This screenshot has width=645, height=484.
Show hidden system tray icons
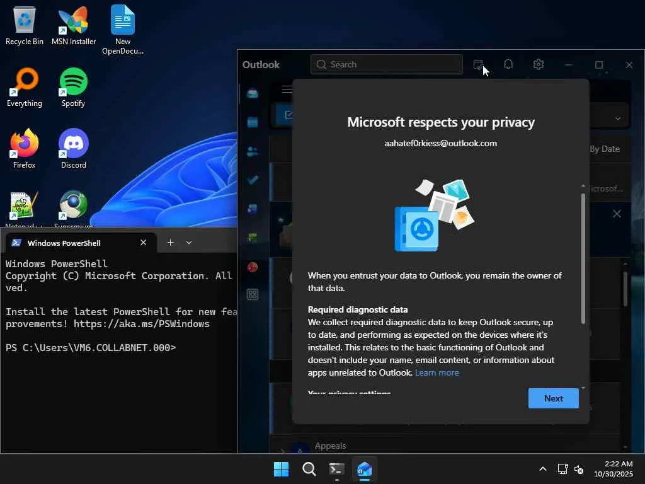(x=543, y=469)
